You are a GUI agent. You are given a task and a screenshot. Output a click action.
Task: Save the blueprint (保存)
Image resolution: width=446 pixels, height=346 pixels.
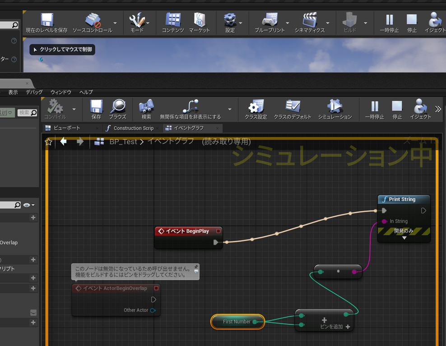coord(96,109)
